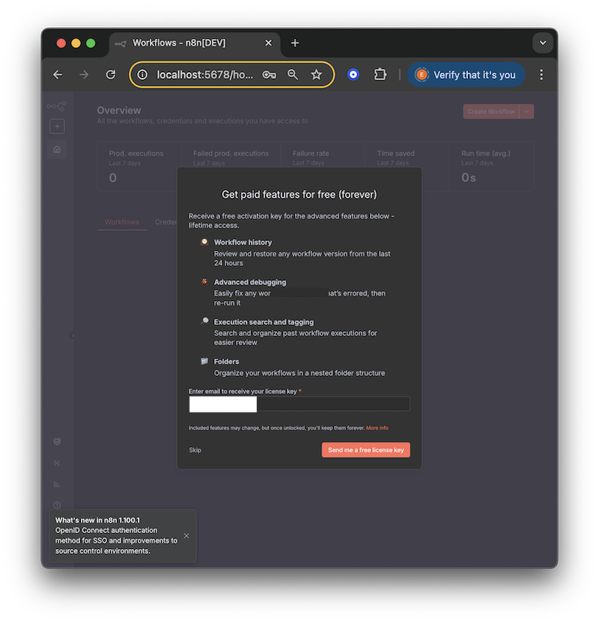Expand the tab search chevron dropdown

(x=543, y=43)
